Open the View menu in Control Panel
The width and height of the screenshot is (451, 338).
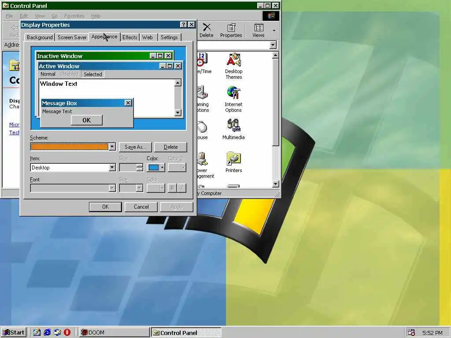(40, 16)
